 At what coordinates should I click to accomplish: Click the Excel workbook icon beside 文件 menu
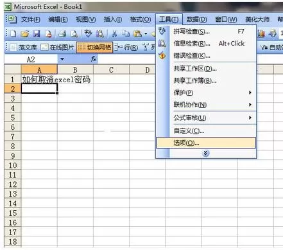(x=12, y=19)
